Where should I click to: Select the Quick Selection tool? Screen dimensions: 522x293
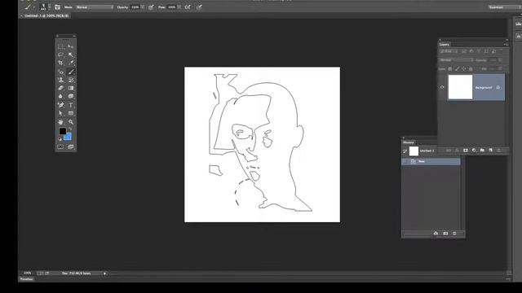(71, 55)
